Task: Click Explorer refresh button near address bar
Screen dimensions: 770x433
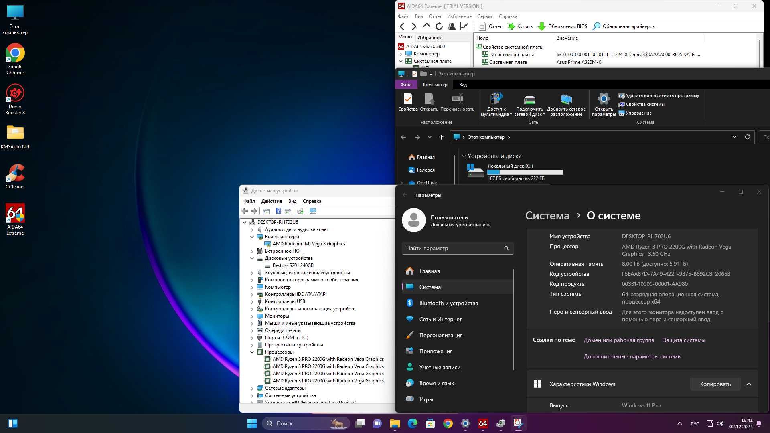Action: click(747, 137)
